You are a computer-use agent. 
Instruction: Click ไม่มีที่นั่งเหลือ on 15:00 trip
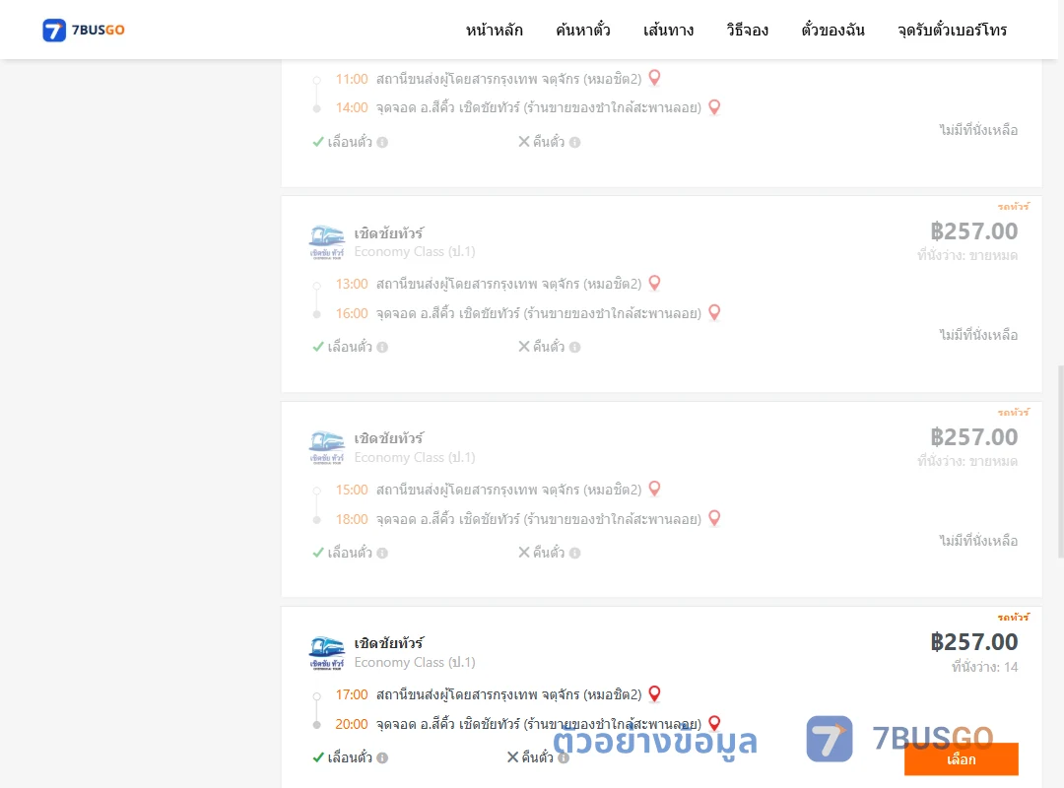978,541
